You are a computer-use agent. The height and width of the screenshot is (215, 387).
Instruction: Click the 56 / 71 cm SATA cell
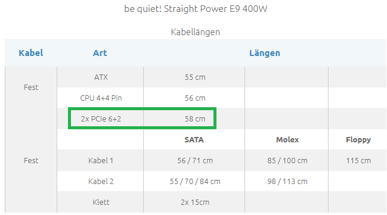point(195,161)
